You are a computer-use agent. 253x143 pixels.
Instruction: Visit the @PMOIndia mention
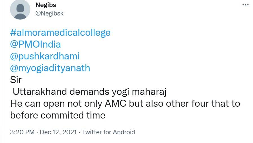(35, 44)
